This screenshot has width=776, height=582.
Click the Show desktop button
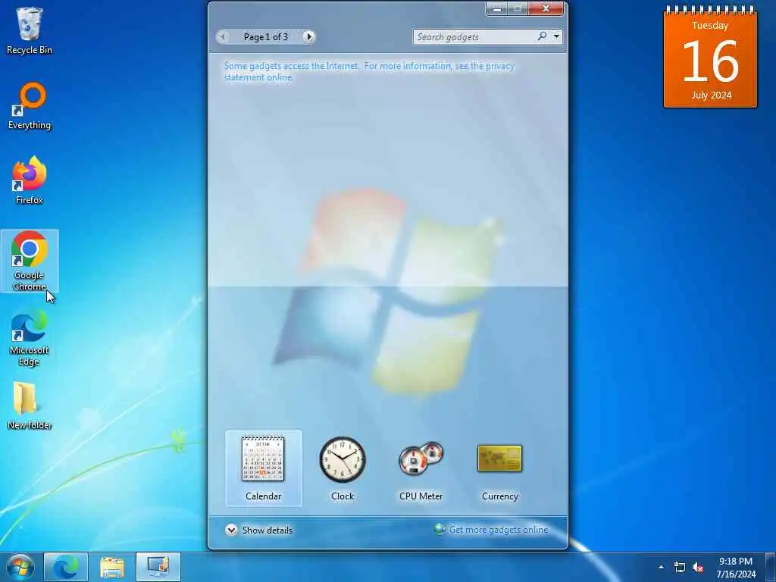(771, 567)
